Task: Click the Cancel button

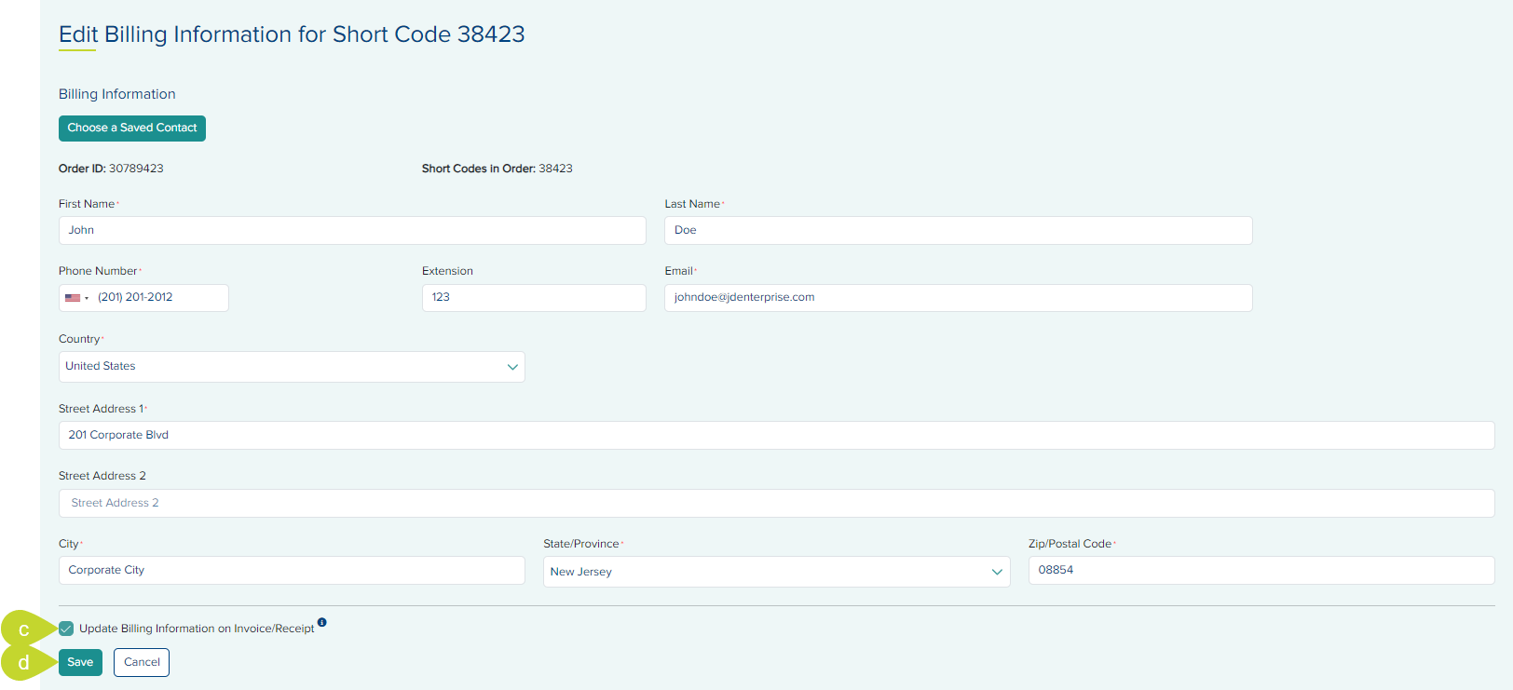Action: coord(142,662)
